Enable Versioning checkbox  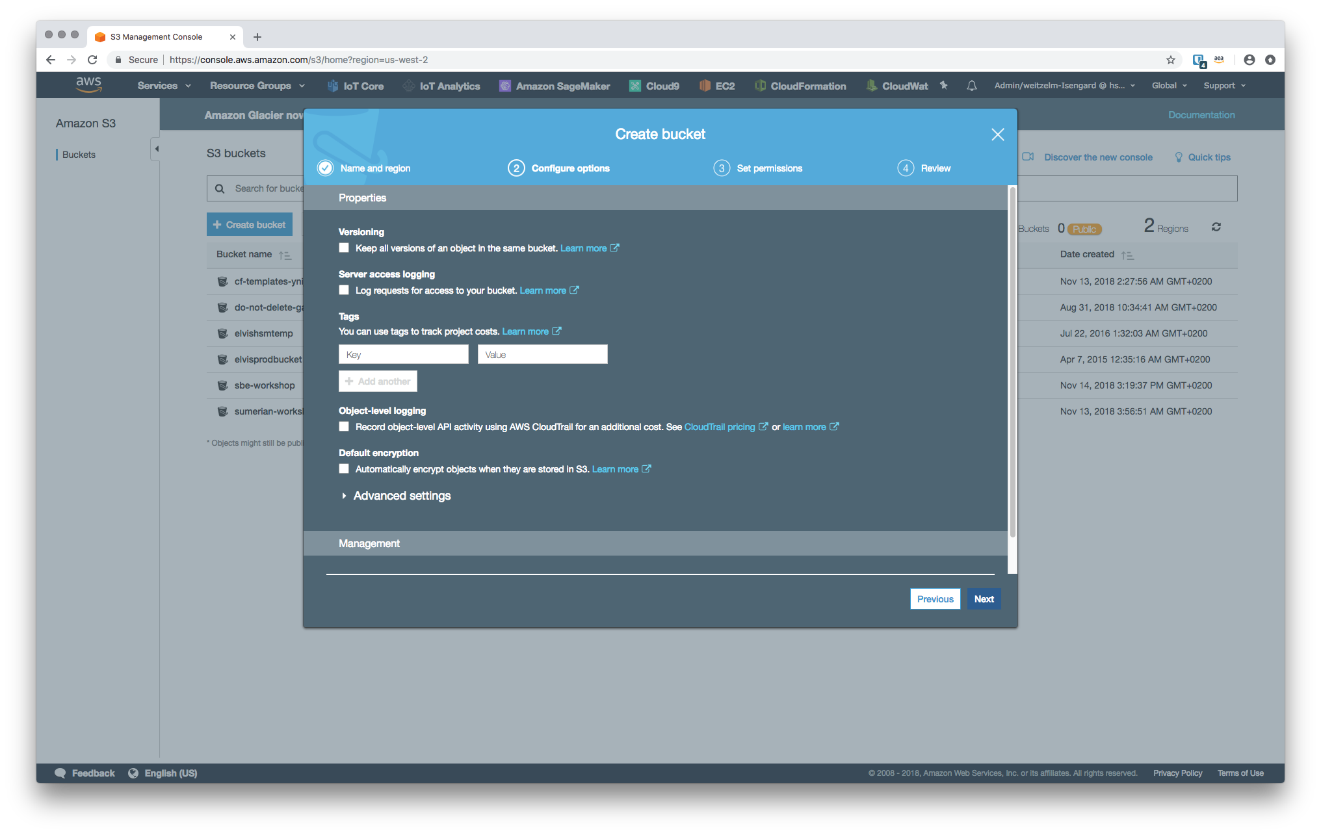tap(344, 248)
